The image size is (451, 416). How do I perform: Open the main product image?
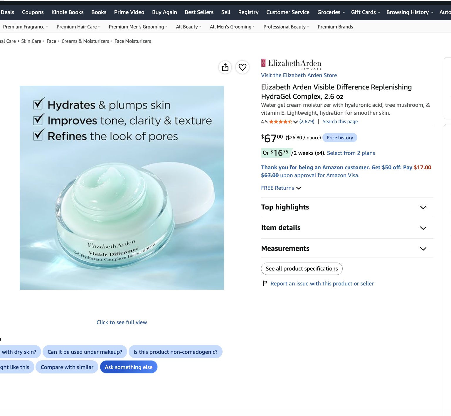[122, 188]
